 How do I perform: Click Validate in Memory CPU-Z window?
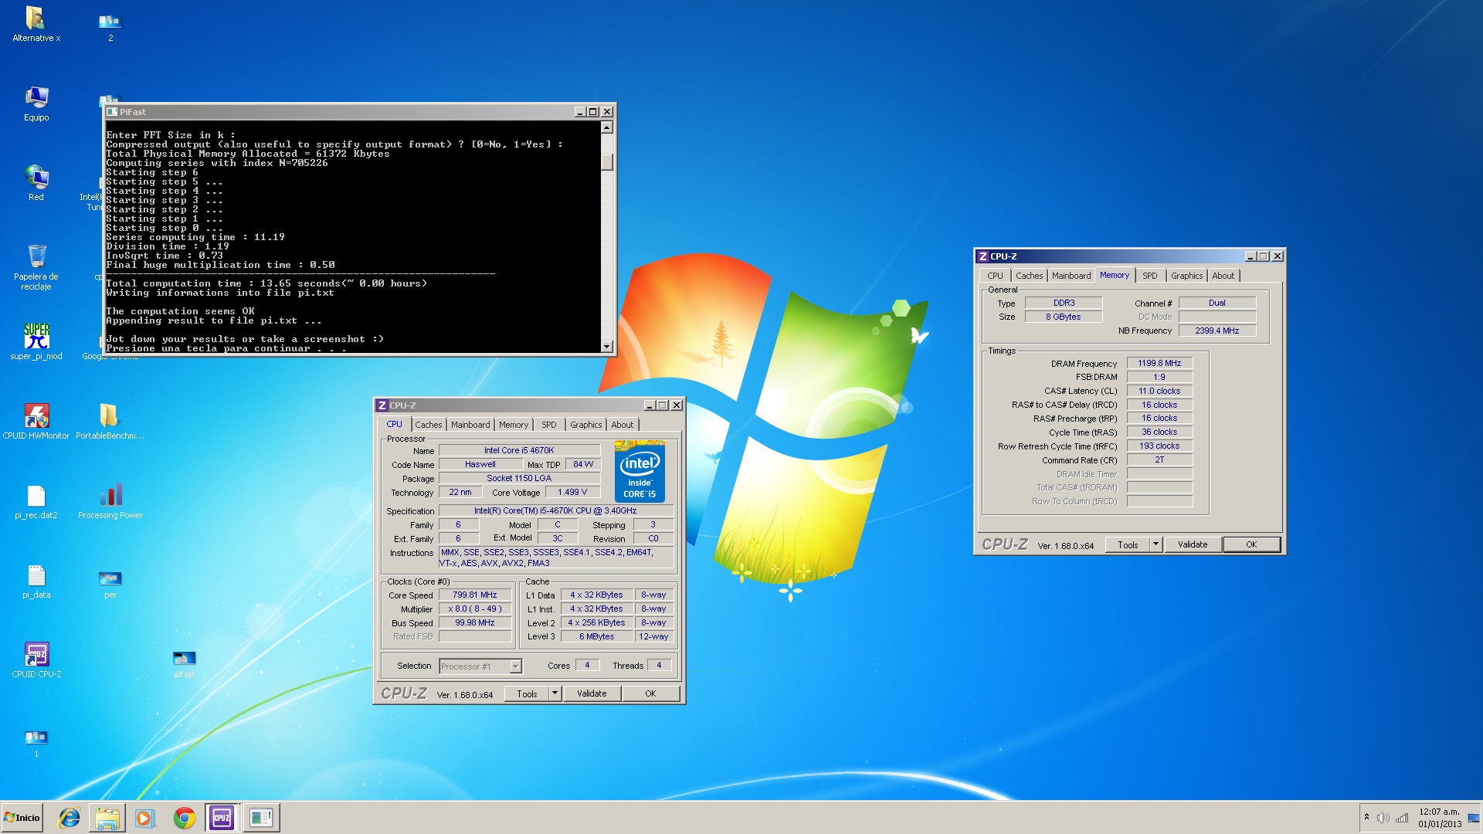click(1193, 544)
